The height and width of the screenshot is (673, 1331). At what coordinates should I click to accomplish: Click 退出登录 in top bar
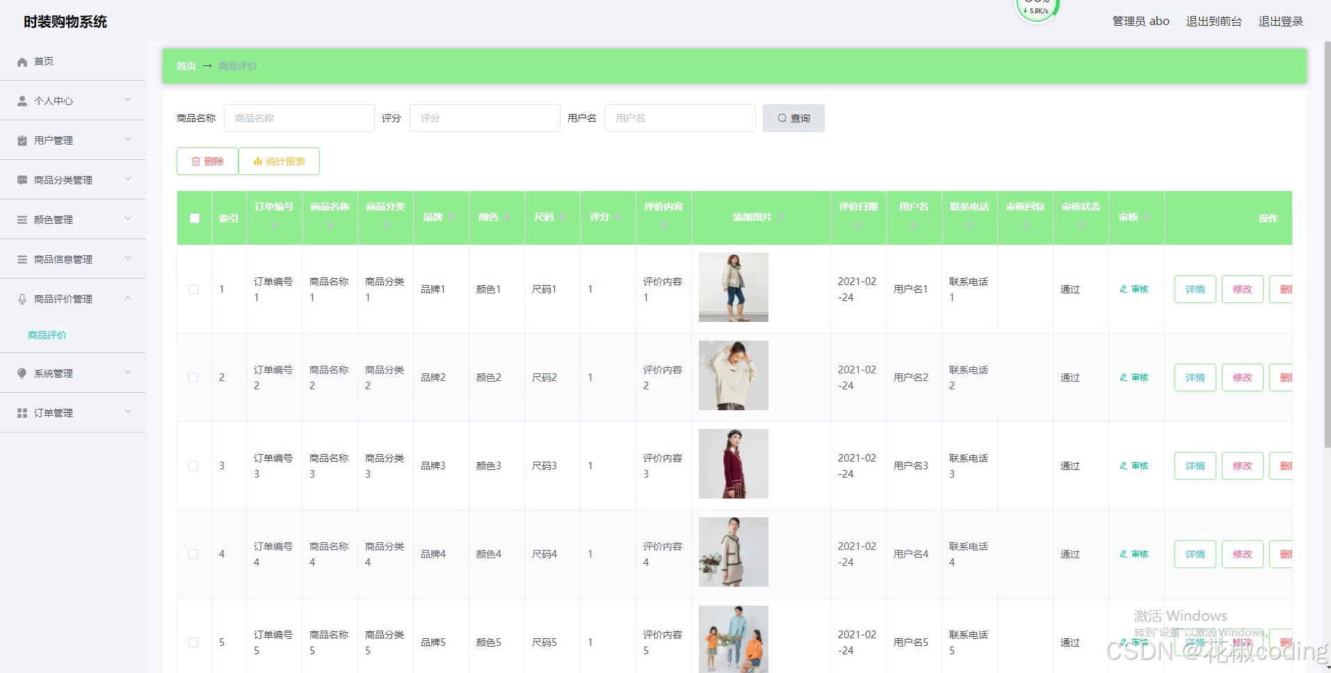(x=1280, y=22)
